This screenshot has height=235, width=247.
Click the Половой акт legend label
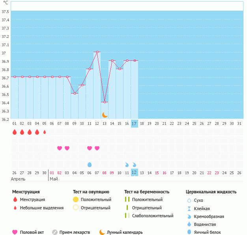tap(32, 232)
